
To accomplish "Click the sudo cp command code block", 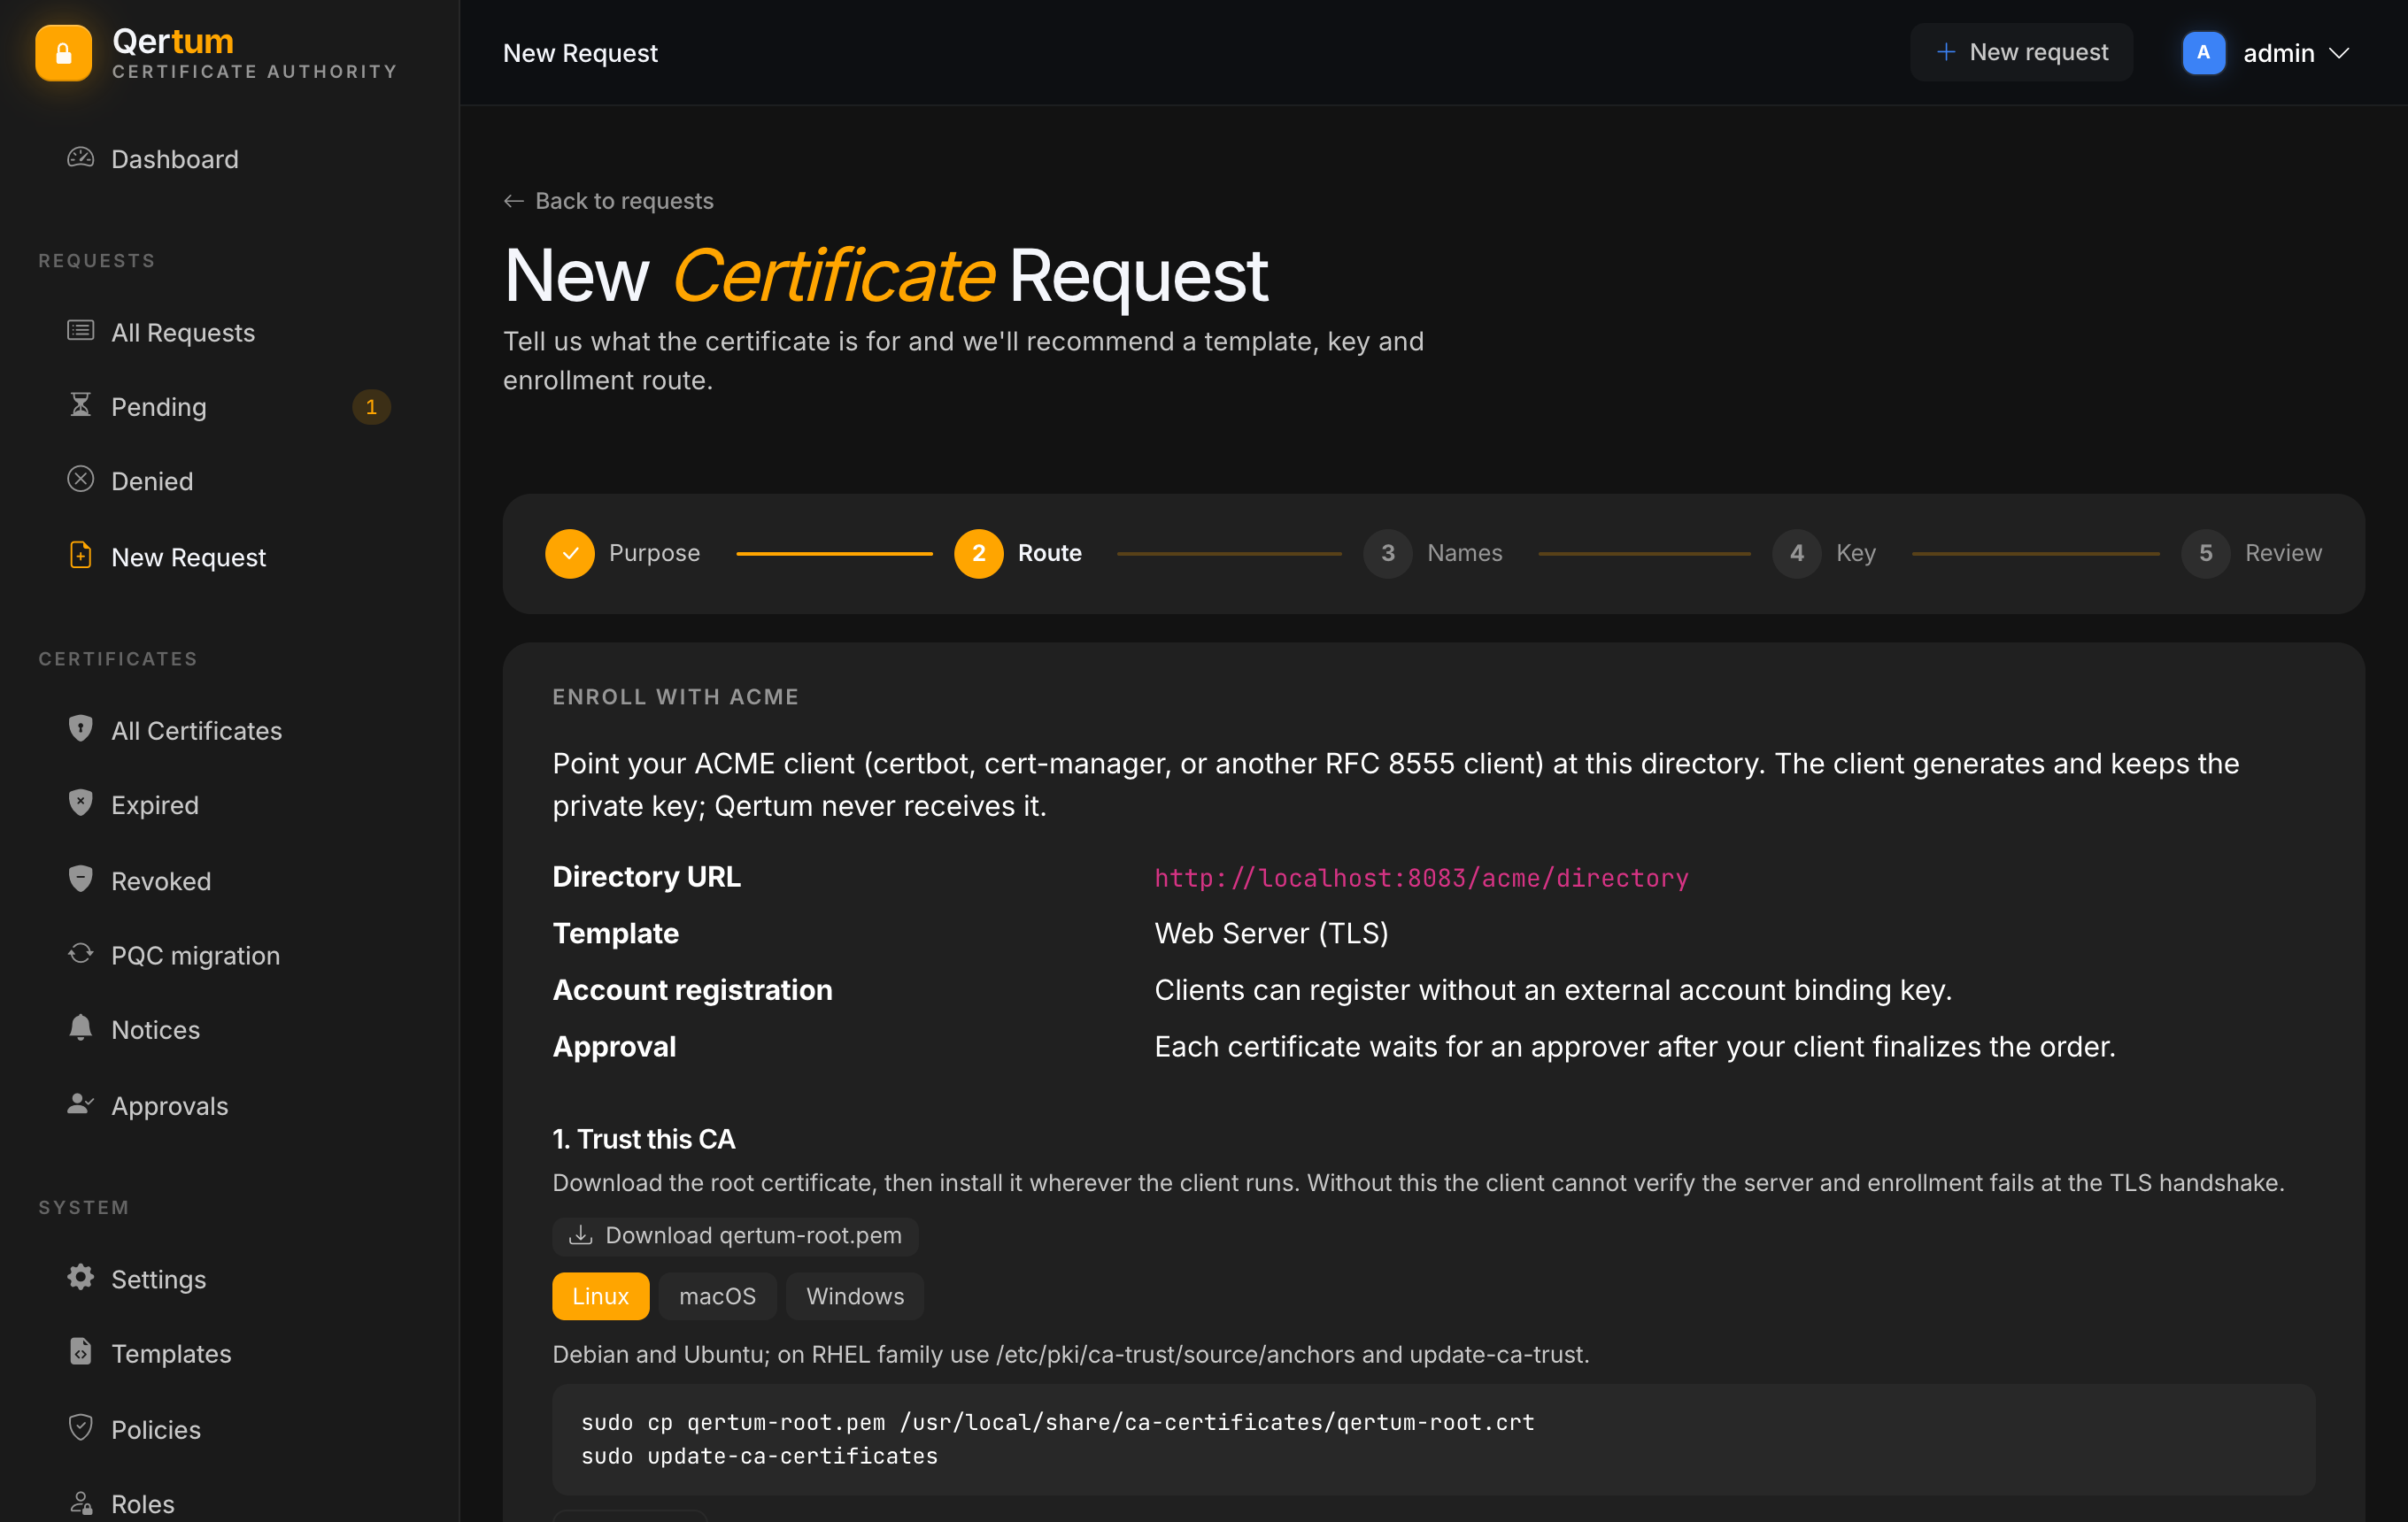I will tap(1434, 1439).
